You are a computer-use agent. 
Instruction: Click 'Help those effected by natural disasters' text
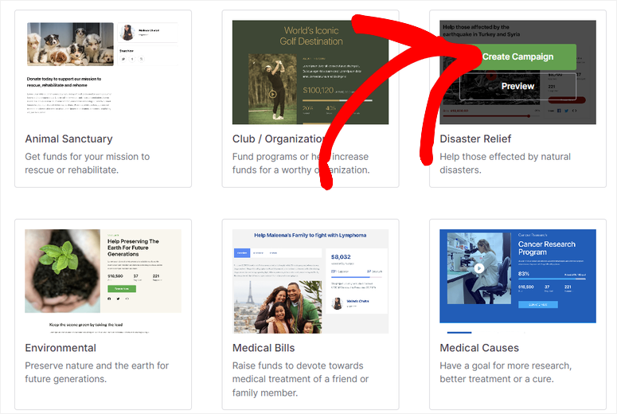tap(506, 163)
